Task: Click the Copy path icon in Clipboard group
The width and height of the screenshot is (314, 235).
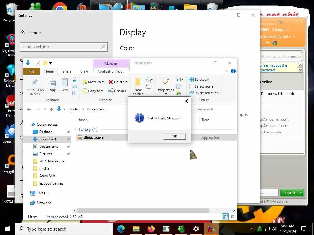Action: pos(75,87)
